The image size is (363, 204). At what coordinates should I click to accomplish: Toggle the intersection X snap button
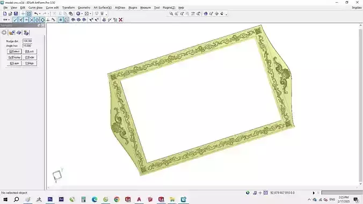tap(32, 20)
